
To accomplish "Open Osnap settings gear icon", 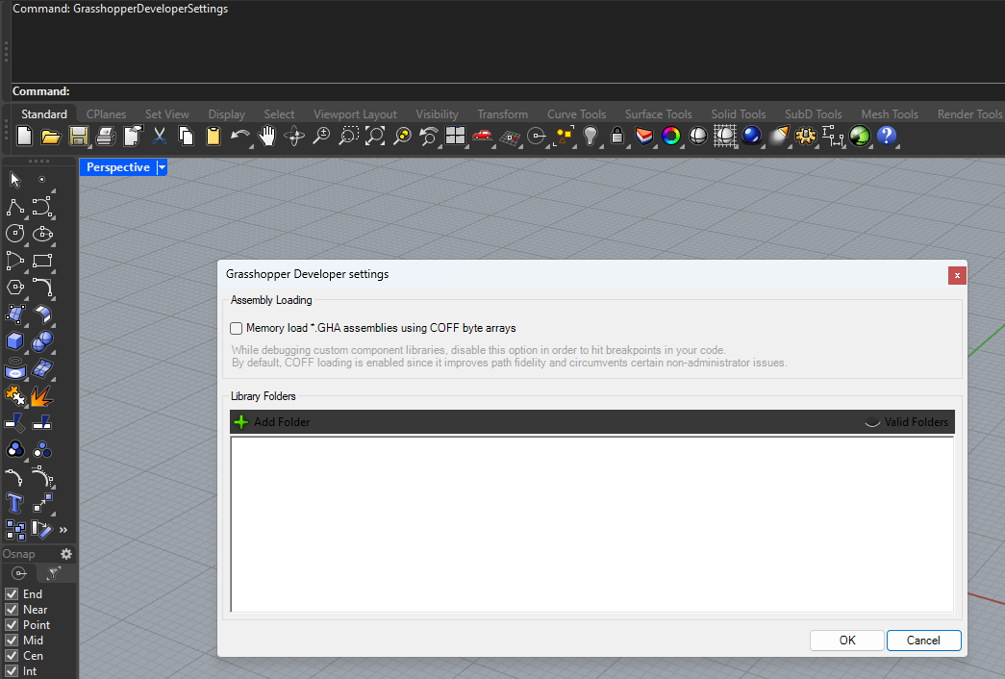I will pos(66,553).
